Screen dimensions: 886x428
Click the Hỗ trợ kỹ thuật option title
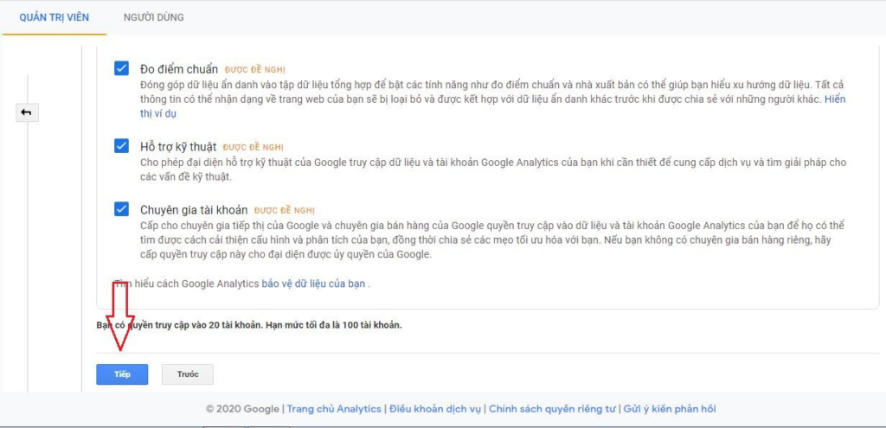point(177,146)
